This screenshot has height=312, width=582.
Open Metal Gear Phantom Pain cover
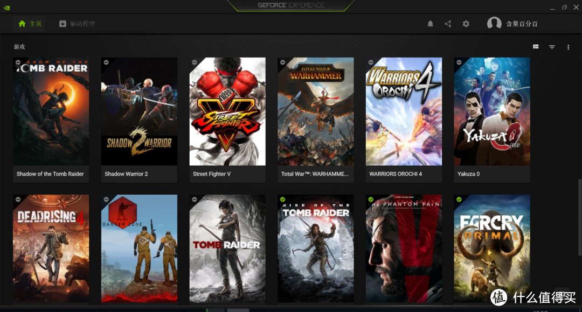click(x=404, y=249)
